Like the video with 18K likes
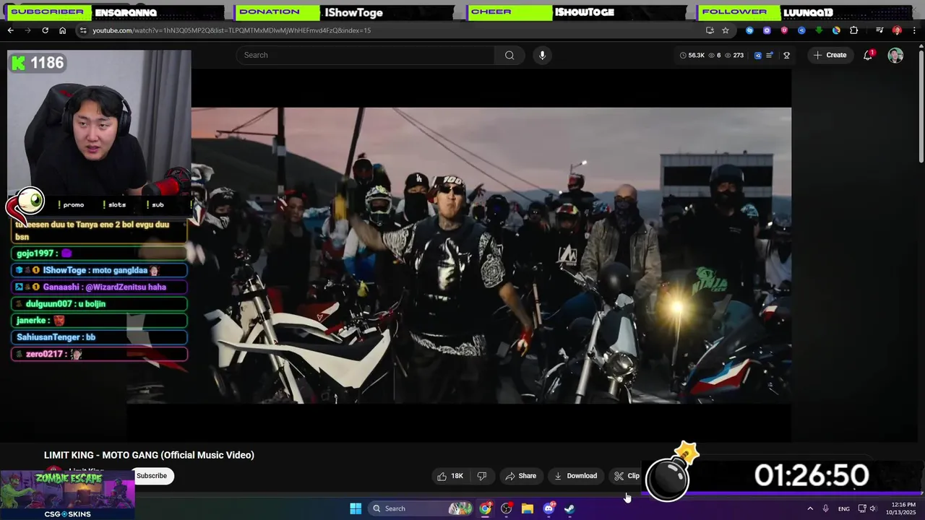The width and height of the screenshot is (925, 520). (x=450, y=476)
